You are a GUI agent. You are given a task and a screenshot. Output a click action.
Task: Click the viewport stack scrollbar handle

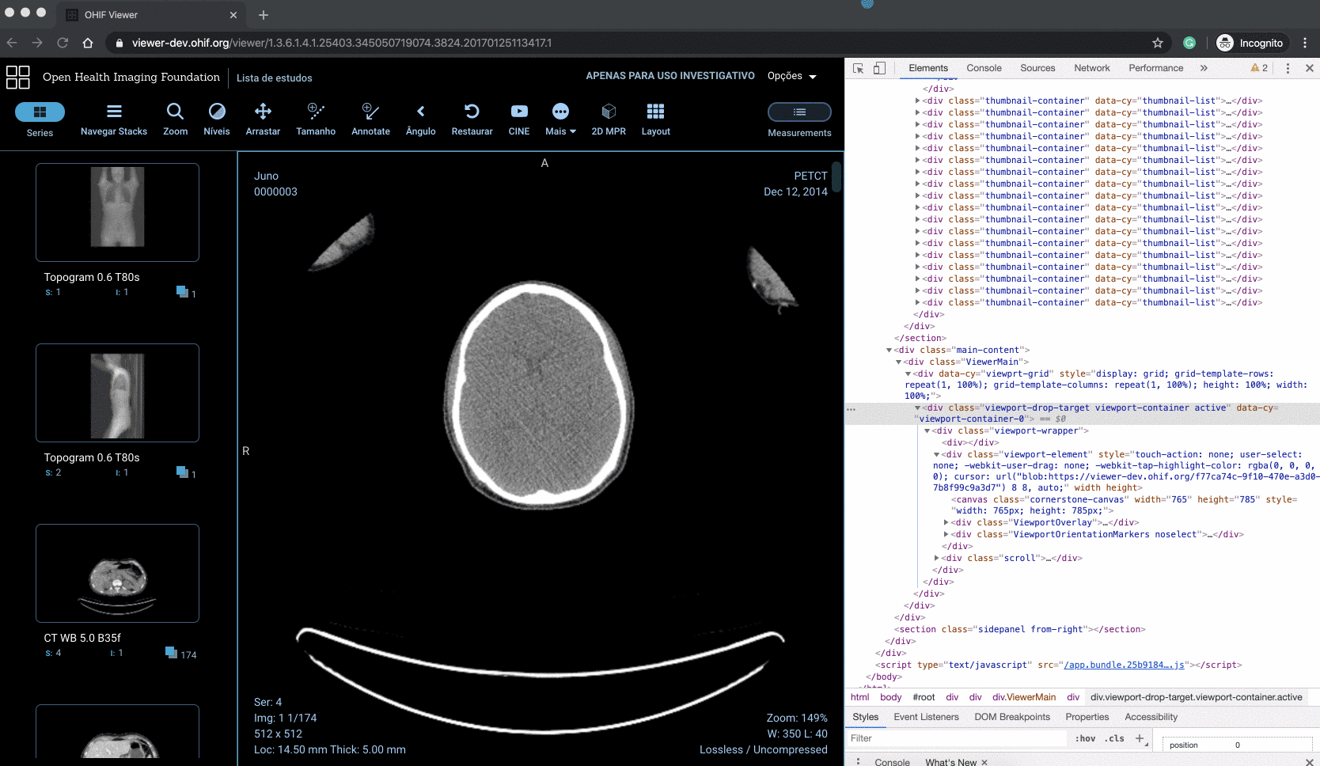pyautogui.click(x=836, y=177)
